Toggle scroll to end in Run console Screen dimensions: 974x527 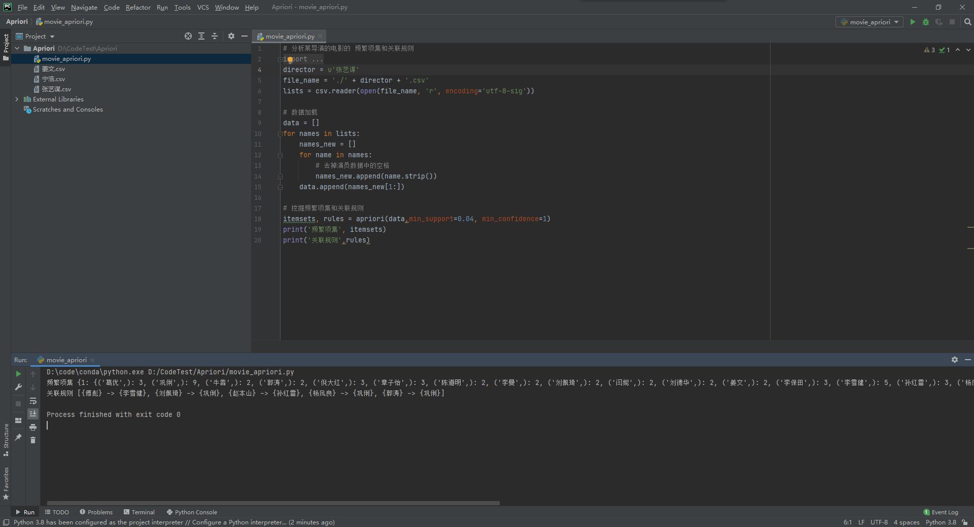[x=33, y=414]
